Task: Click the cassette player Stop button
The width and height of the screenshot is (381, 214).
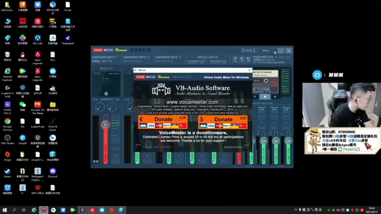Action: click(265, 97)
